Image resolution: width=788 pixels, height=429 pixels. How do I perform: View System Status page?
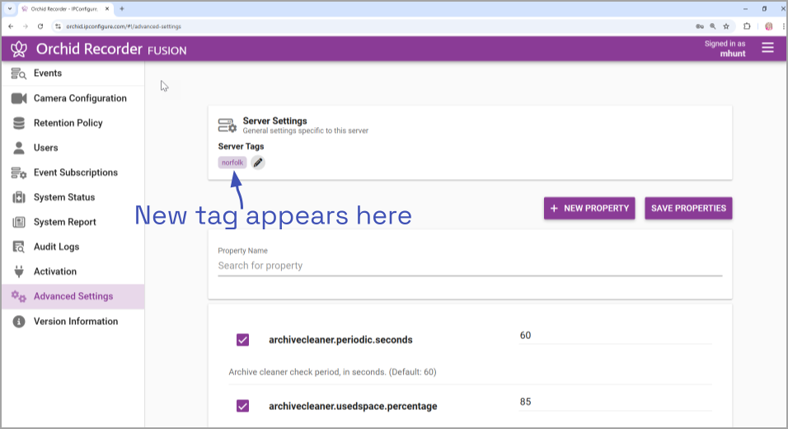click(x=63, y=197)
